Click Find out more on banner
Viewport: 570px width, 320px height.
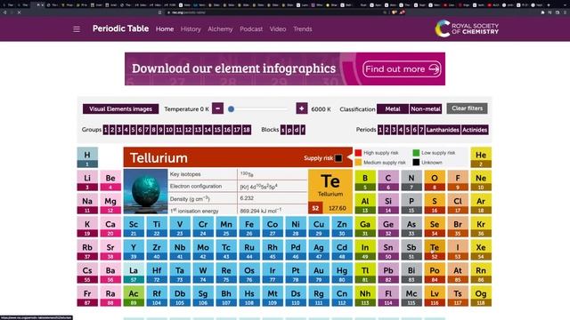tap(402, 69)
